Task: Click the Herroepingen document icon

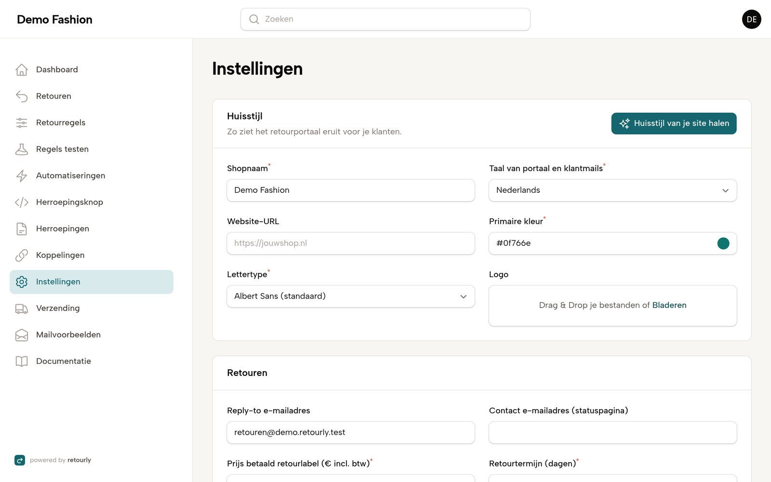Action: pyautogui.click(x=22, y=229)
